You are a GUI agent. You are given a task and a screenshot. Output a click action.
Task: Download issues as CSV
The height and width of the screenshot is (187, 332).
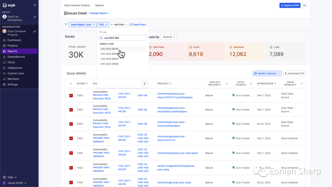click(294, 74)
